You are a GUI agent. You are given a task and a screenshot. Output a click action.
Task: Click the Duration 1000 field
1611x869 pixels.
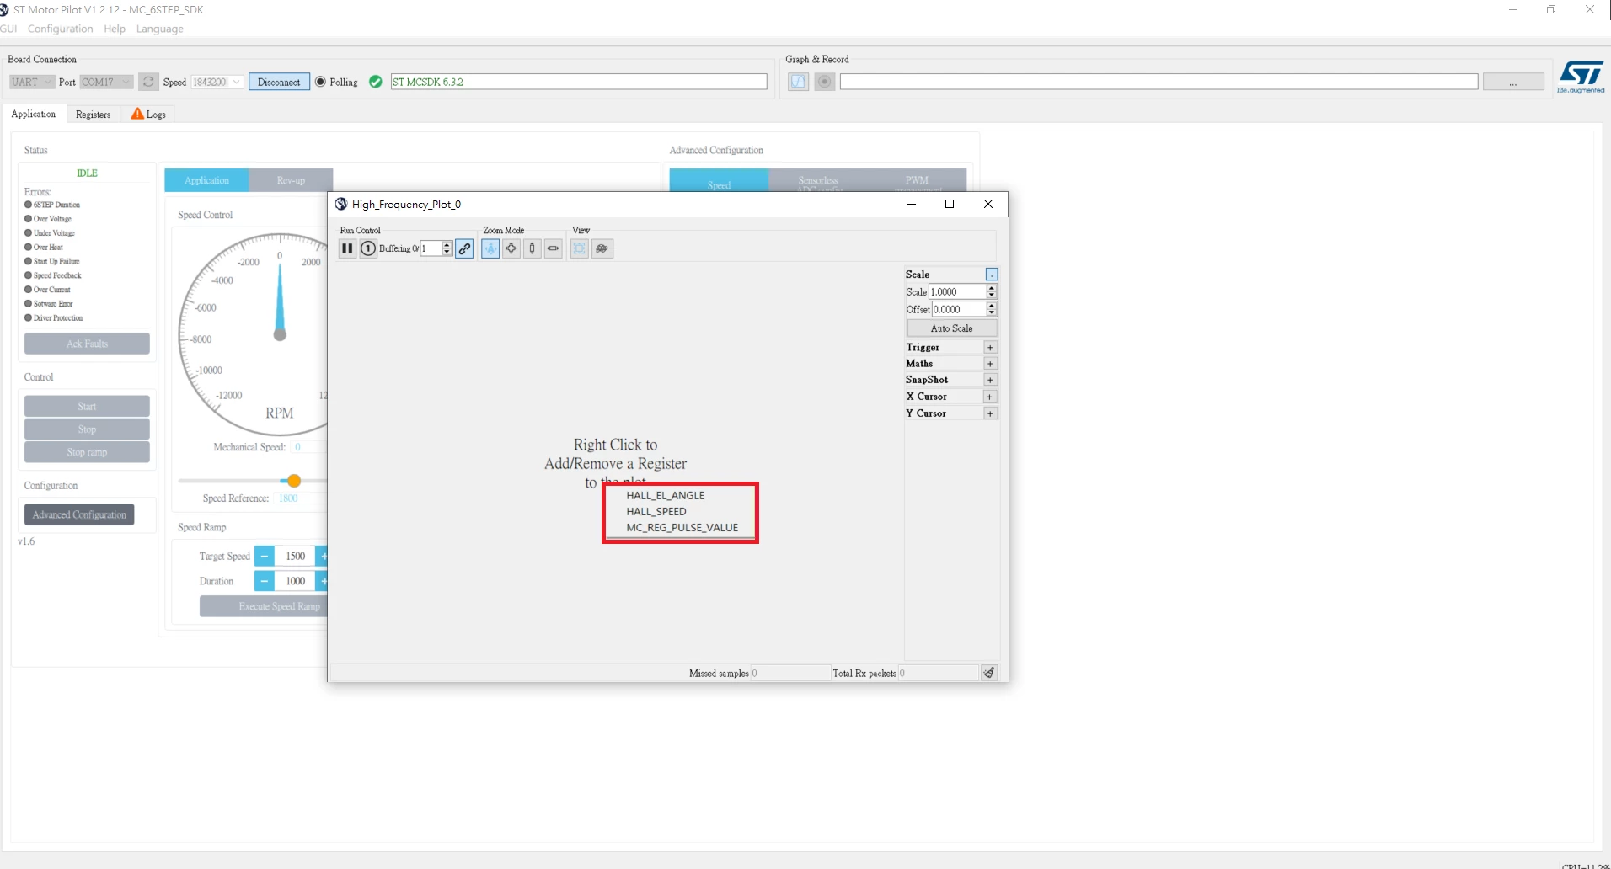pyautogui.click(x=295, y=581)
